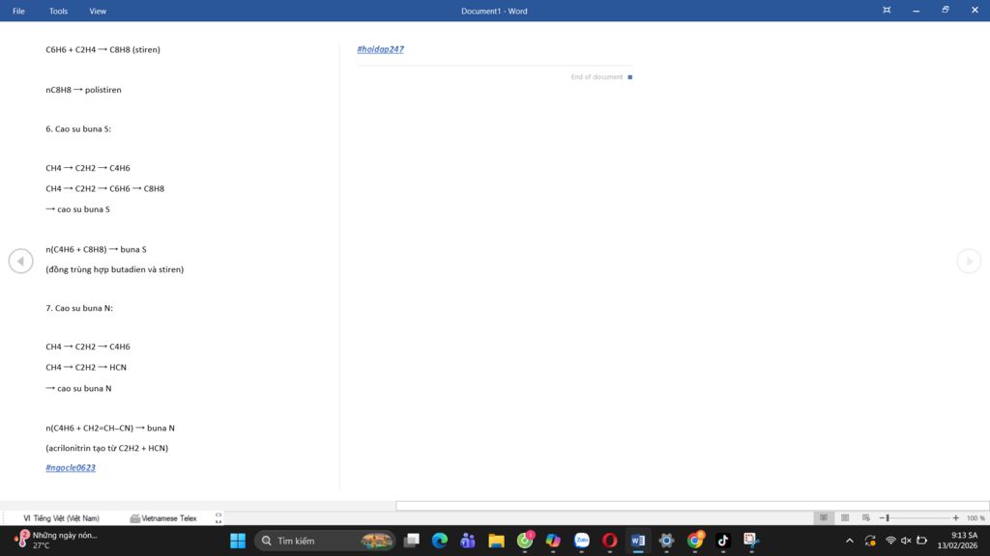Click the 100 % zoom level
The width and height of the screenshot is (990, 556).
(975, 518)
